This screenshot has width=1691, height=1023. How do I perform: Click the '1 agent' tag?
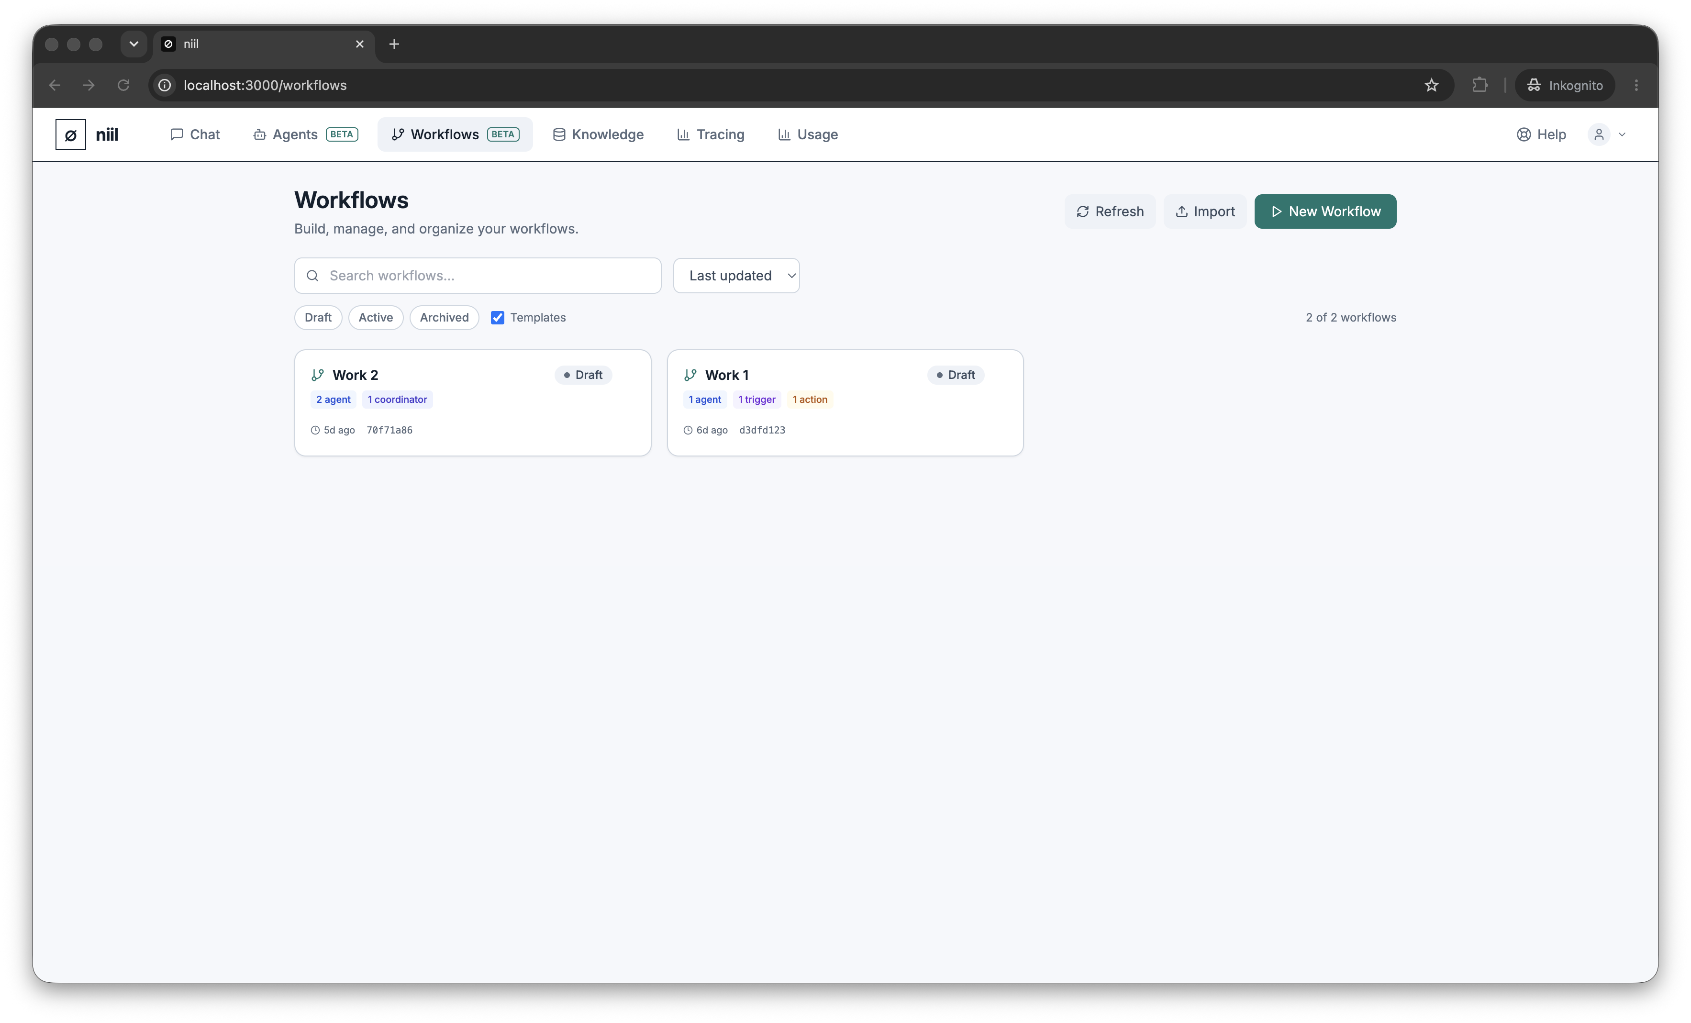[705, 400]
